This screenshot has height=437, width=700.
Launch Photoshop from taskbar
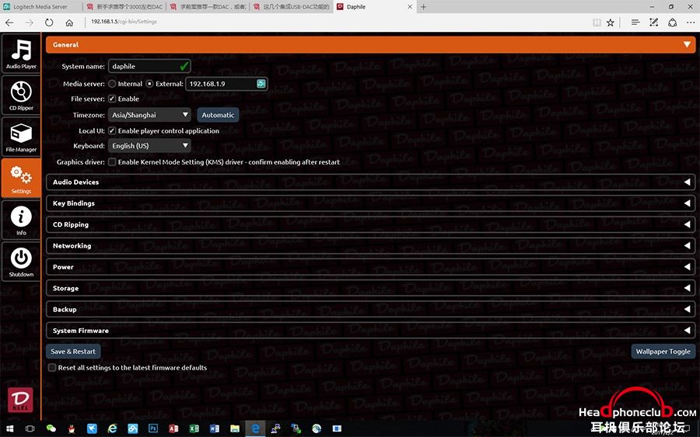tap(153, 428)
